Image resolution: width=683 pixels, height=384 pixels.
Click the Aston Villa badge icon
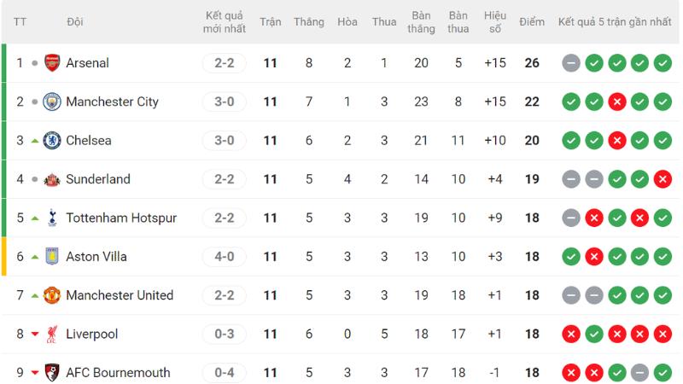(x=52, y=256)
